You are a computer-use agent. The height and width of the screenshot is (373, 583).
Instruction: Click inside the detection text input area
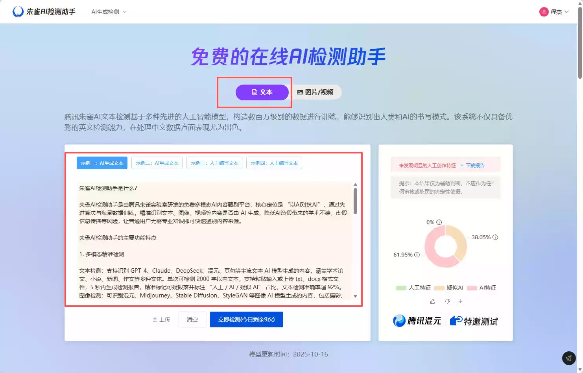(x=214, y=240)
